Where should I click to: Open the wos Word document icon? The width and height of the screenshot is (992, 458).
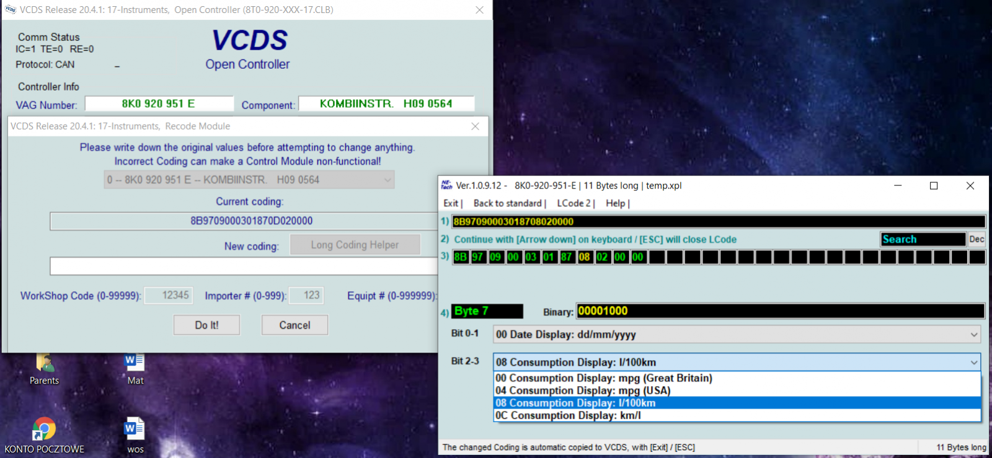pyautogui.click(x=135, y=436)
